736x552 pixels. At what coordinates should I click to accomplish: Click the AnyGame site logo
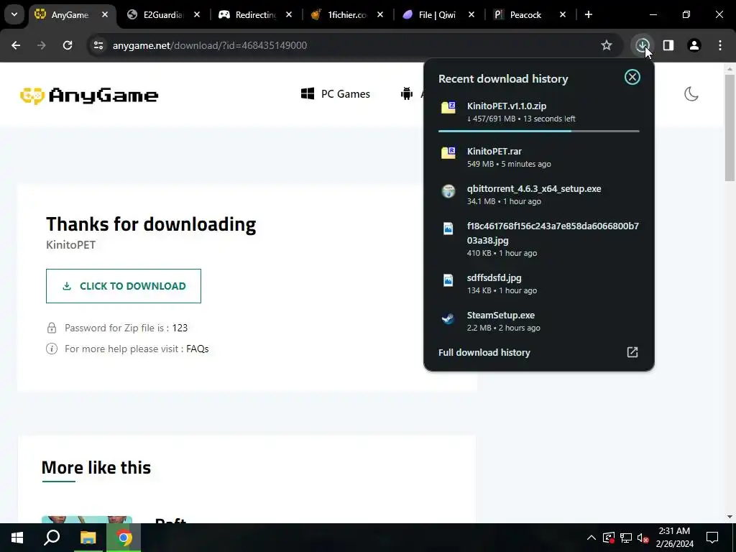pos(89,96)
